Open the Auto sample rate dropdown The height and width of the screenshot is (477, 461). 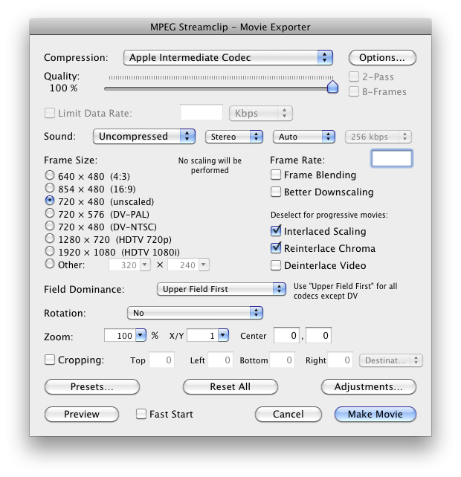tap(304, 137)
